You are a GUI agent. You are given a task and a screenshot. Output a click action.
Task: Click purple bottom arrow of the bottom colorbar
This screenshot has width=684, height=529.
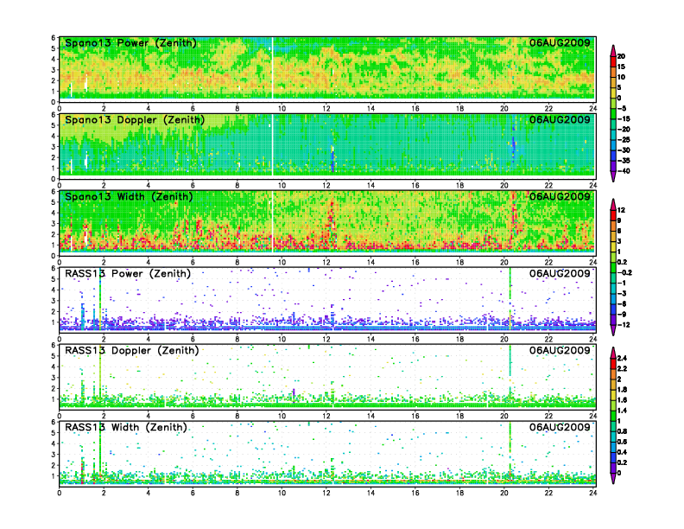(x=613, y=478)
